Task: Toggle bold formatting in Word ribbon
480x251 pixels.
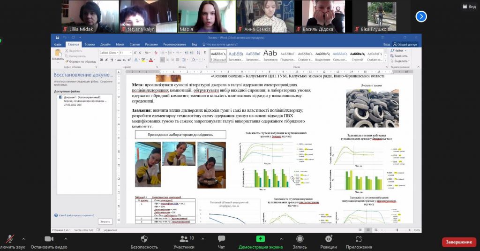Action: click(x=101, y=60)
